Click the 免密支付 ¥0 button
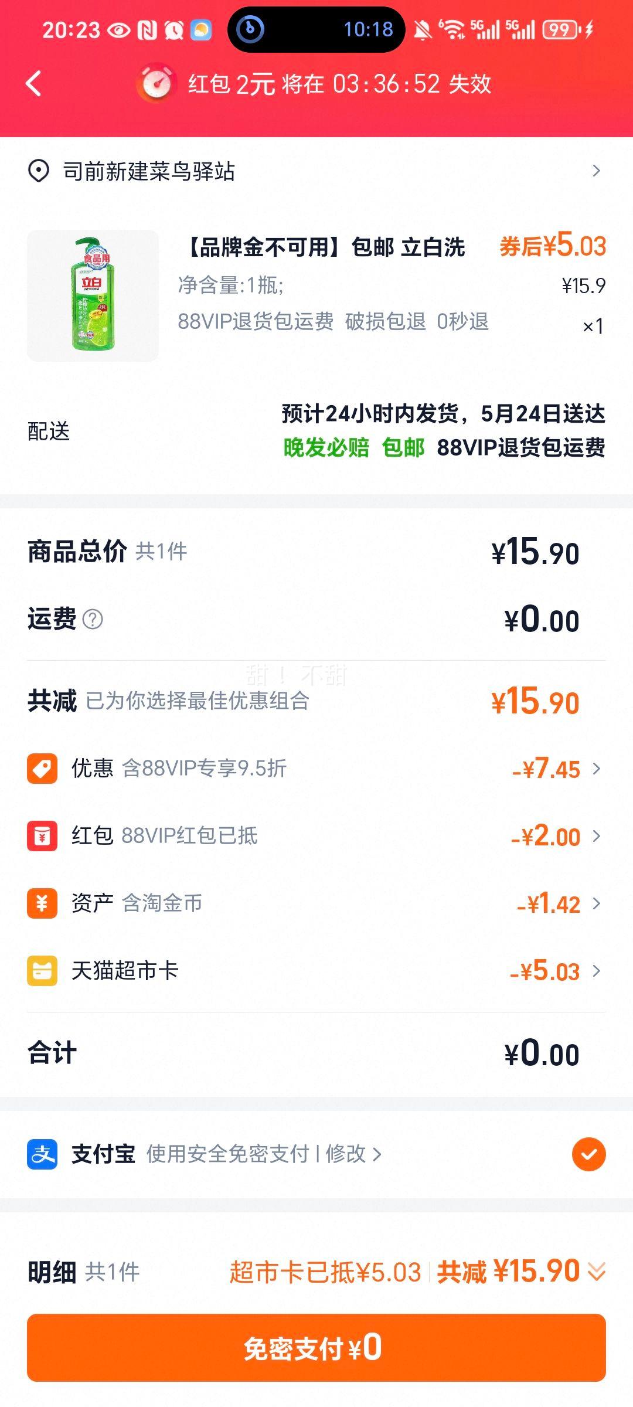 [316, 1348]
